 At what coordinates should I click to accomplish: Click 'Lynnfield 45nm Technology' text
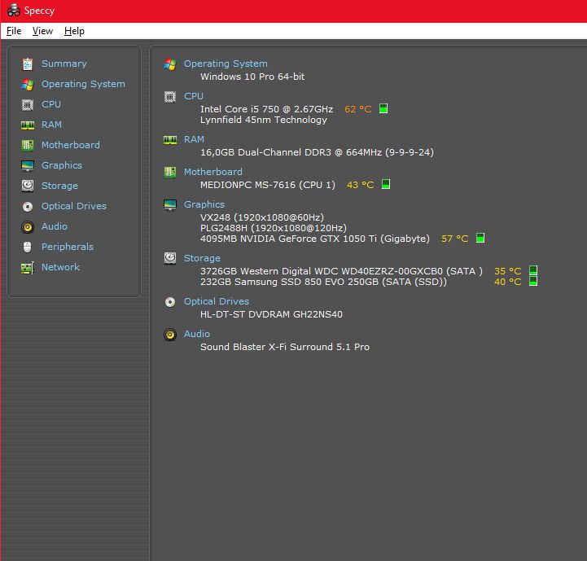pyautogui.click(x=264, y=120)
